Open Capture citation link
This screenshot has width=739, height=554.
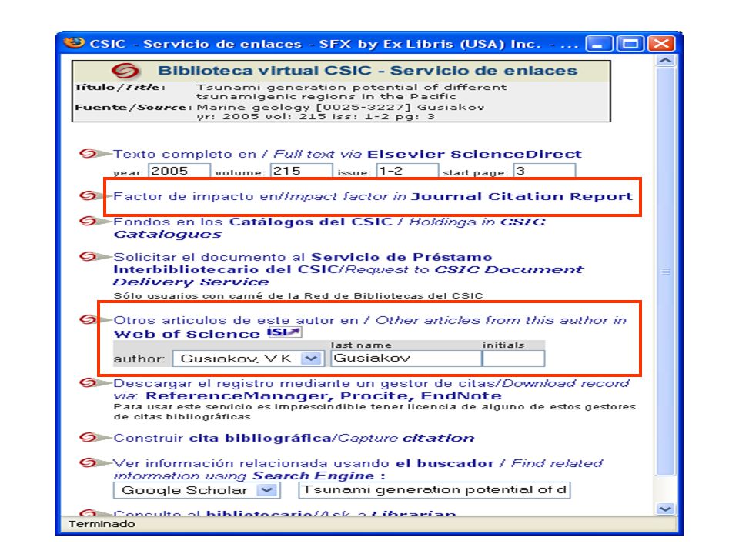click(293, 438)
